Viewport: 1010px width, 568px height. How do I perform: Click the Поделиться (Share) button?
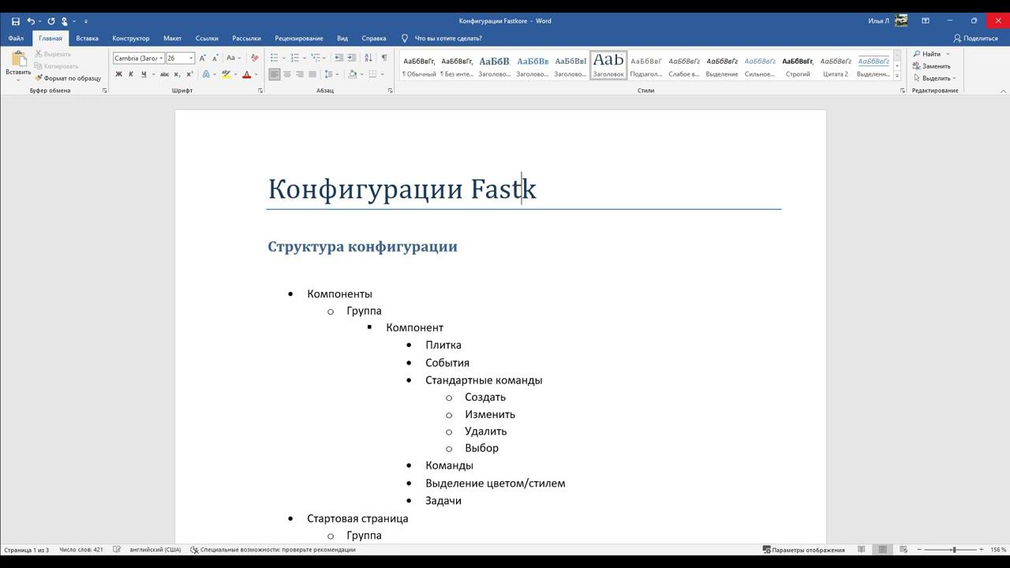pyautogui.click(x=976, y=38)
